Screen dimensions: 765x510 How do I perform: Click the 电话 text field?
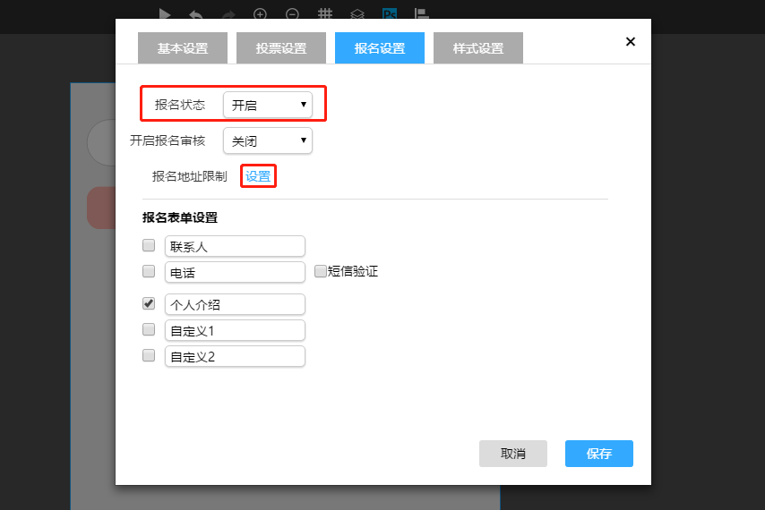236,272
